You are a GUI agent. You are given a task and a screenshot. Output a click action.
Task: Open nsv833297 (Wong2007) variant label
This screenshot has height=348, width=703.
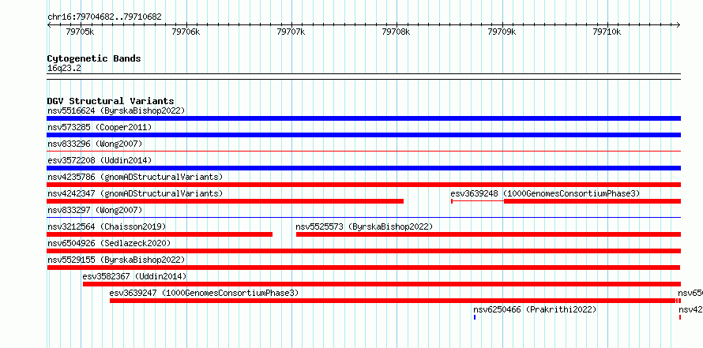coord(95,210)
